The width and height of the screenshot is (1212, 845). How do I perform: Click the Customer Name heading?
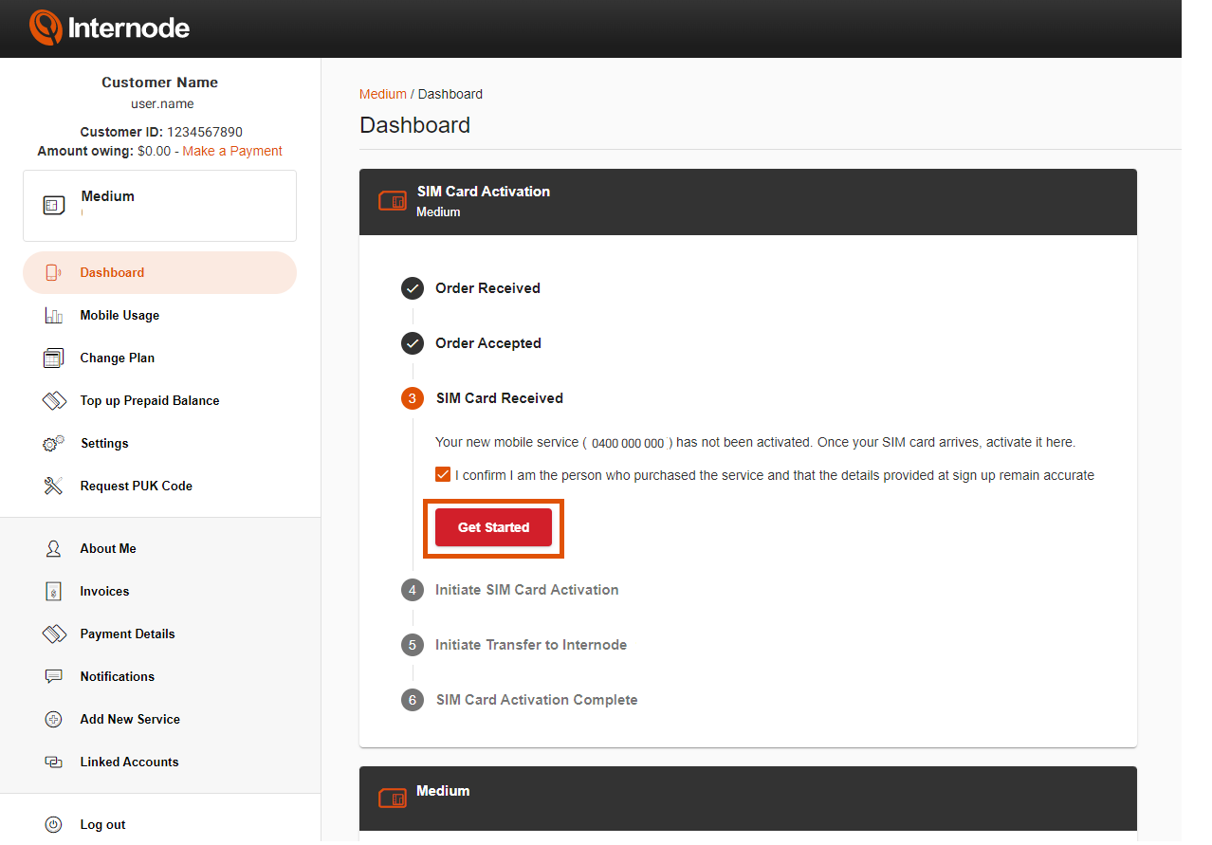coord(160,83)
